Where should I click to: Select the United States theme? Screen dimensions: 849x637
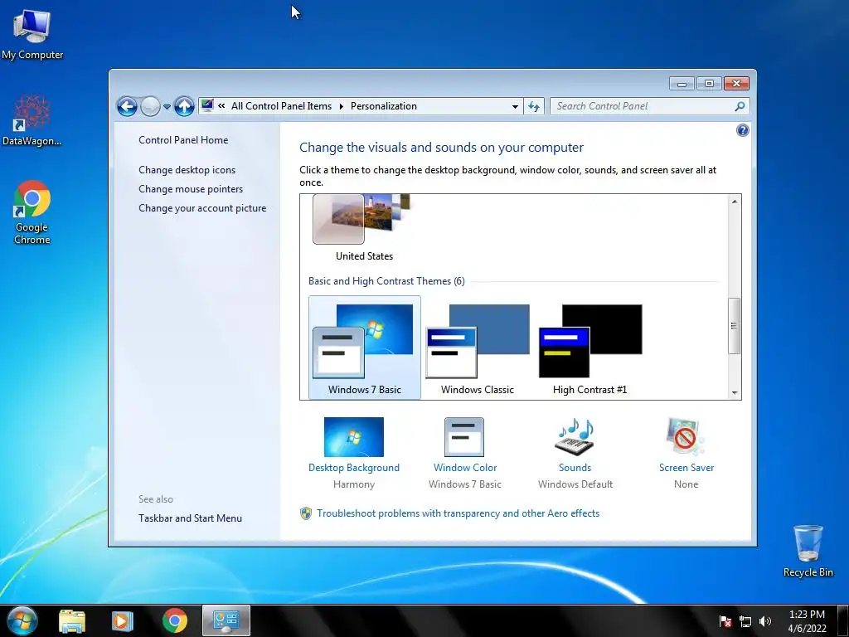coord(365,227)
